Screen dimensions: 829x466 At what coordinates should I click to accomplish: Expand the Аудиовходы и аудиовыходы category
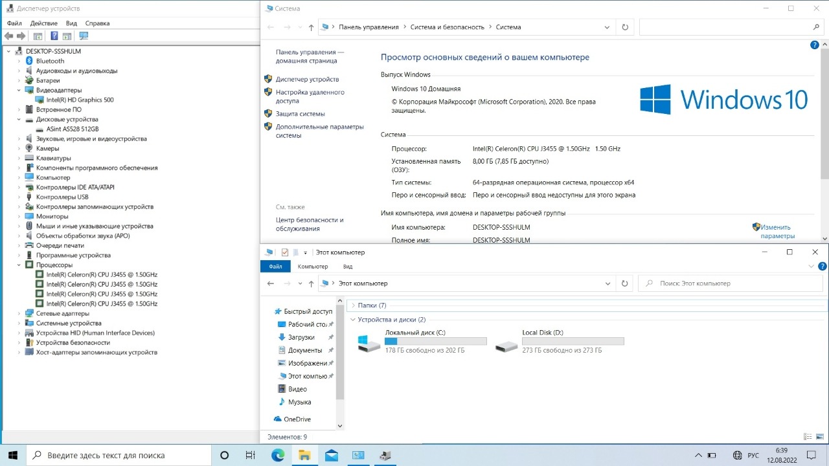coord(19,71)
